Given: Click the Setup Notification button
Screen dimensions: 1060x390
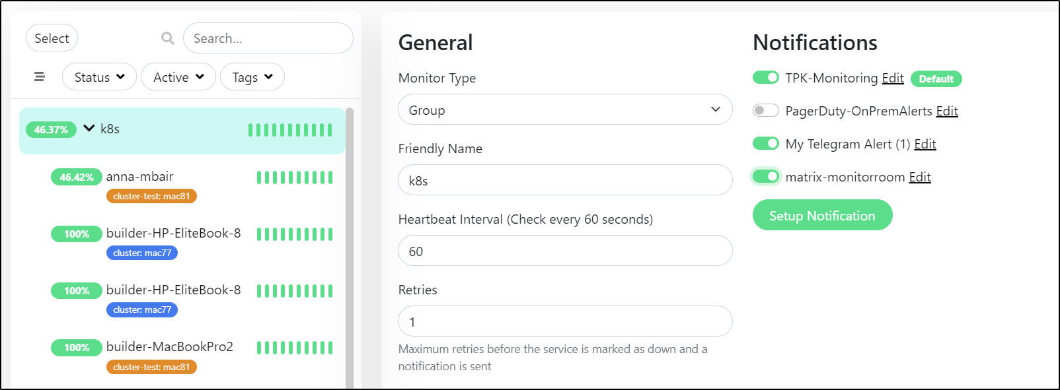Looking at the screenshot, I should pyautogui.click(x=822, y=216).
